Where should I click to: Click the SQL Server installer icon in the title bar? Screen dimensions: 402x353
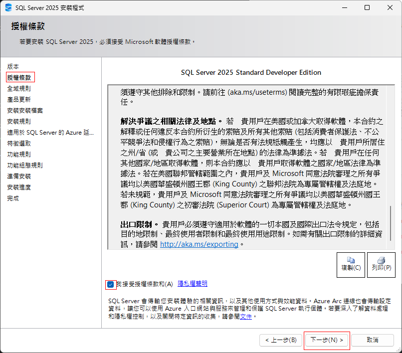tap(8, 7)
